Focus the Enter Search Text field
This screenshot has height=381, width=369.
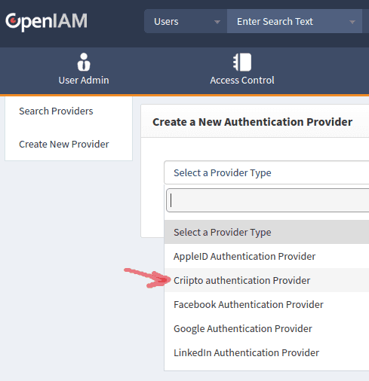[294, 21]
